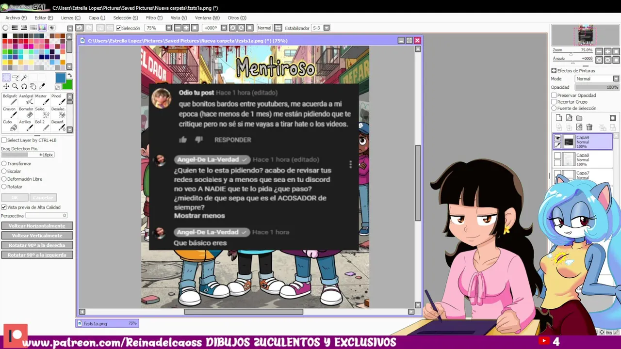This screenshot has height=349, width=621.
Task: Flip the canvas view horizontally in toolbar
Action: (x=278, y=28)
